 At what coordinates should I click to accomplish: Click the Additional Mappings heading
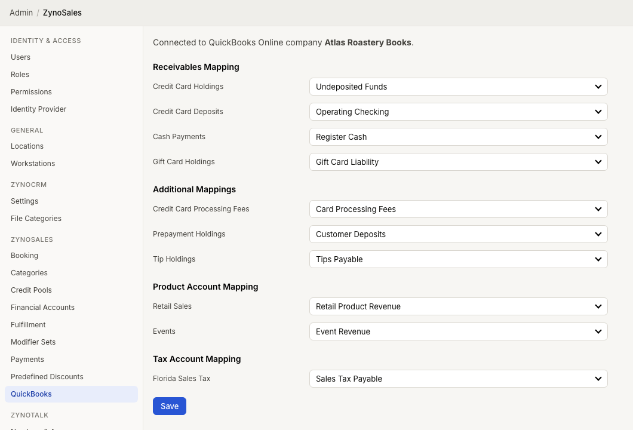(194, 189)
